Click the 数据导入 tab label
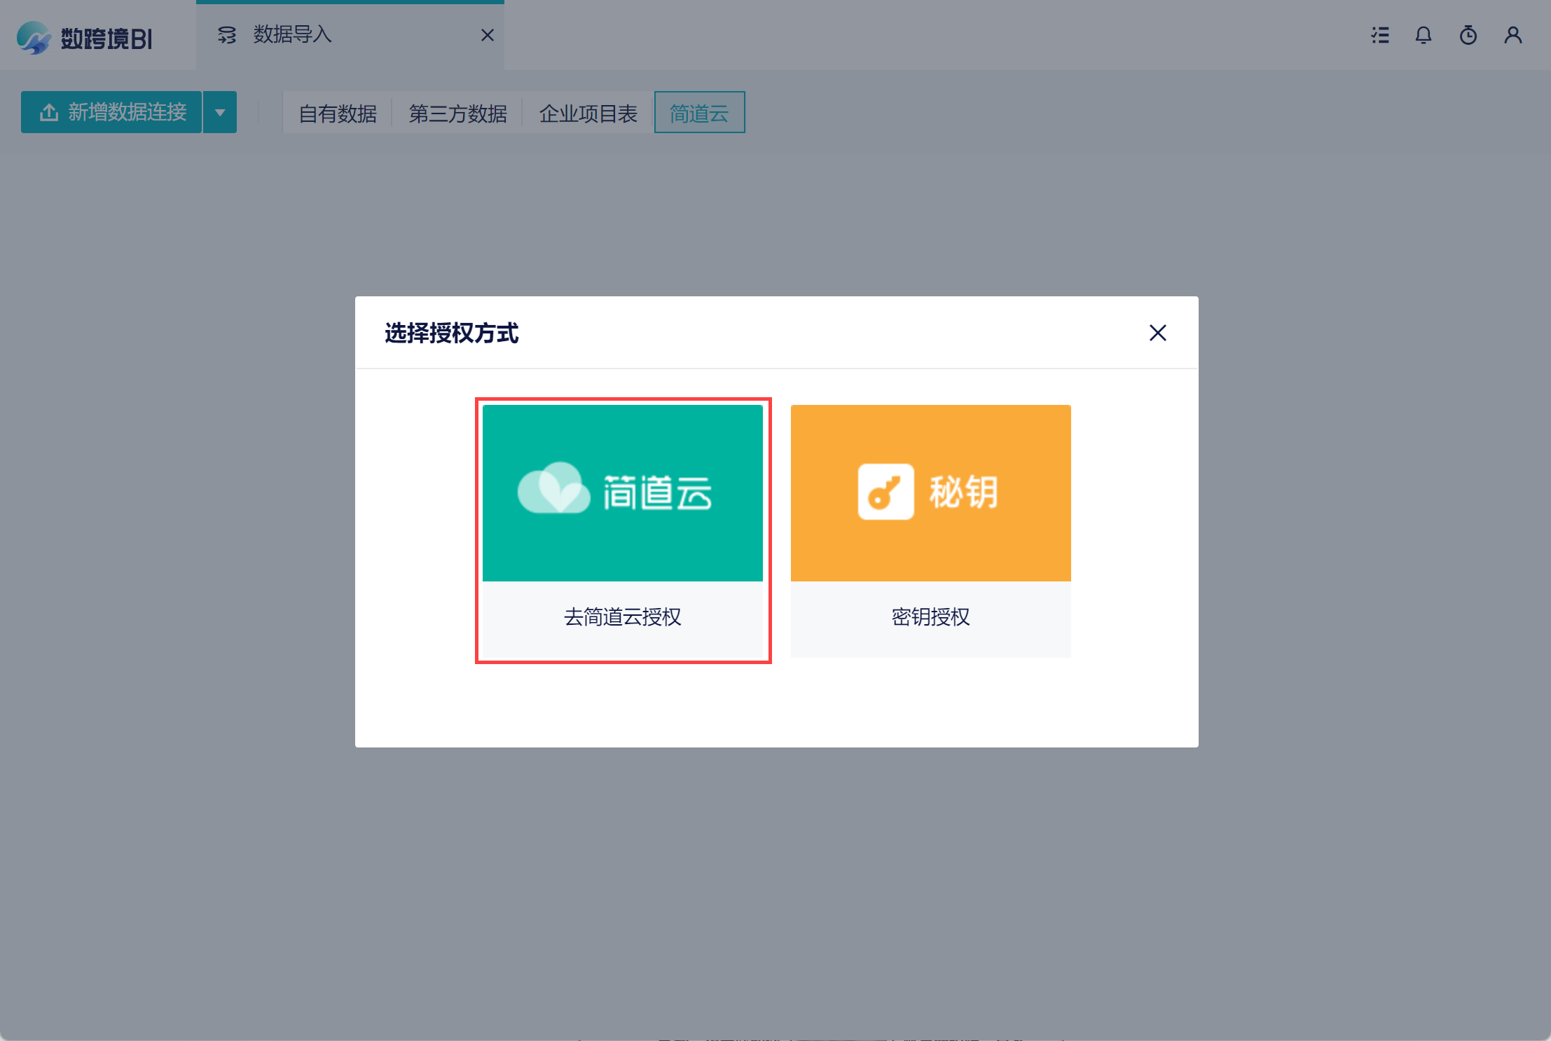This screenshot has width=1551, height=1041. (292, 34)
